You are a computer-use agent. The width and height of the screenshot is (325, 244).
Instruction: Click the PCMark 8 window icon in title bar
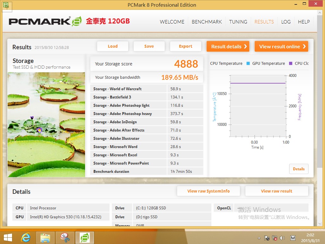tap(6, 5)
